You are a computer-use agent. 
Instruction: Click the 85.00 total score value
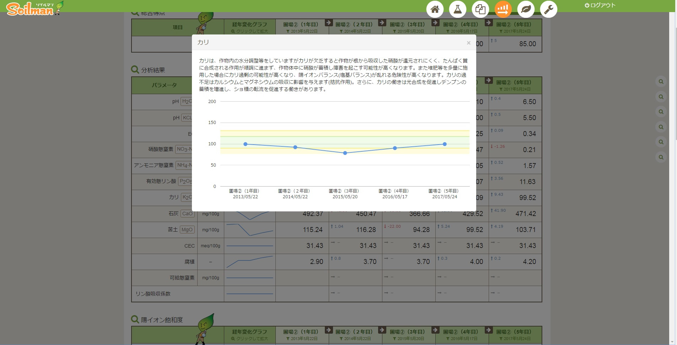pos(527,44)
